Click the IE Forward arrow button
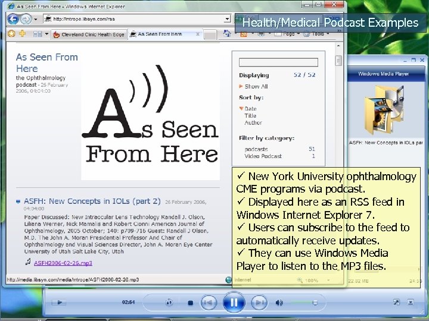The height and width of the screenshot is (321, 429). coord(26,19)
